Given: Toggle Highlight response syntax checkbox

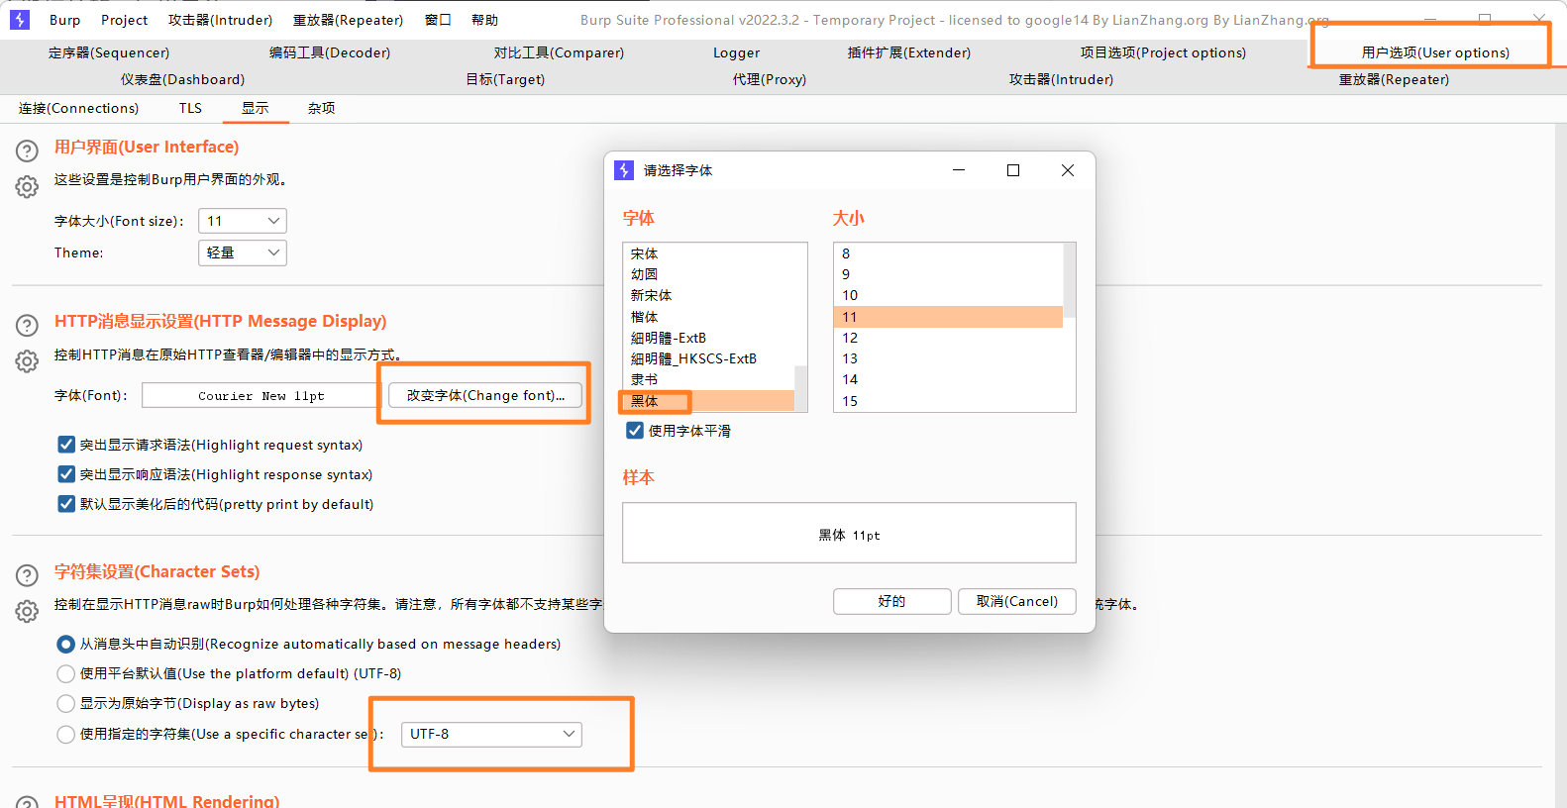Looking at the screenshot, I should [x=66, y=474].
